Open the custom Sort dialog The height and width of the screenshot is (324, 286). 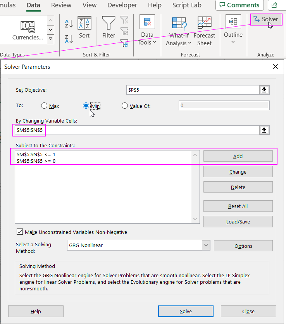click(x=84, y=27)
